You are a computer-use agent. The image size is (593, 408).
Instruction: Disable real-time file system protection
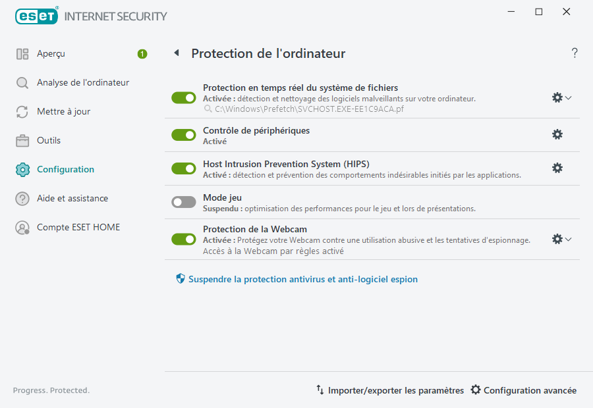[183, 97]
